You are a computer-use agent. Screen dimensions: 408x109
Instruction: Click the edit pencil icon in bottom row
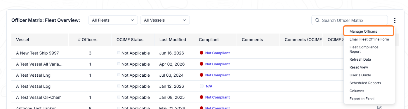(379, 108)
